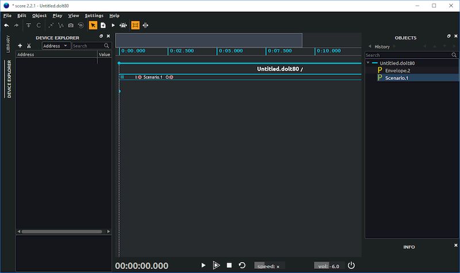The width and height of the screenshot is (460, 273).
Task: Add a device with the plus icon
Action: point(20,46)
